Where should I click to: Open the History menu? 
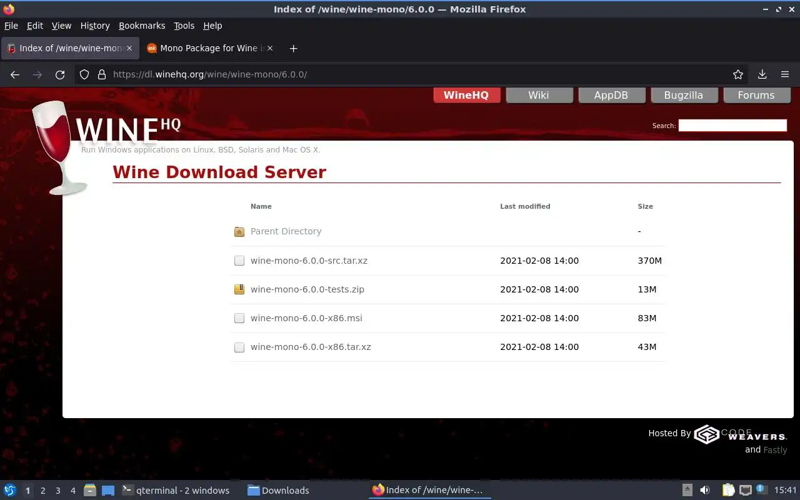95,26
